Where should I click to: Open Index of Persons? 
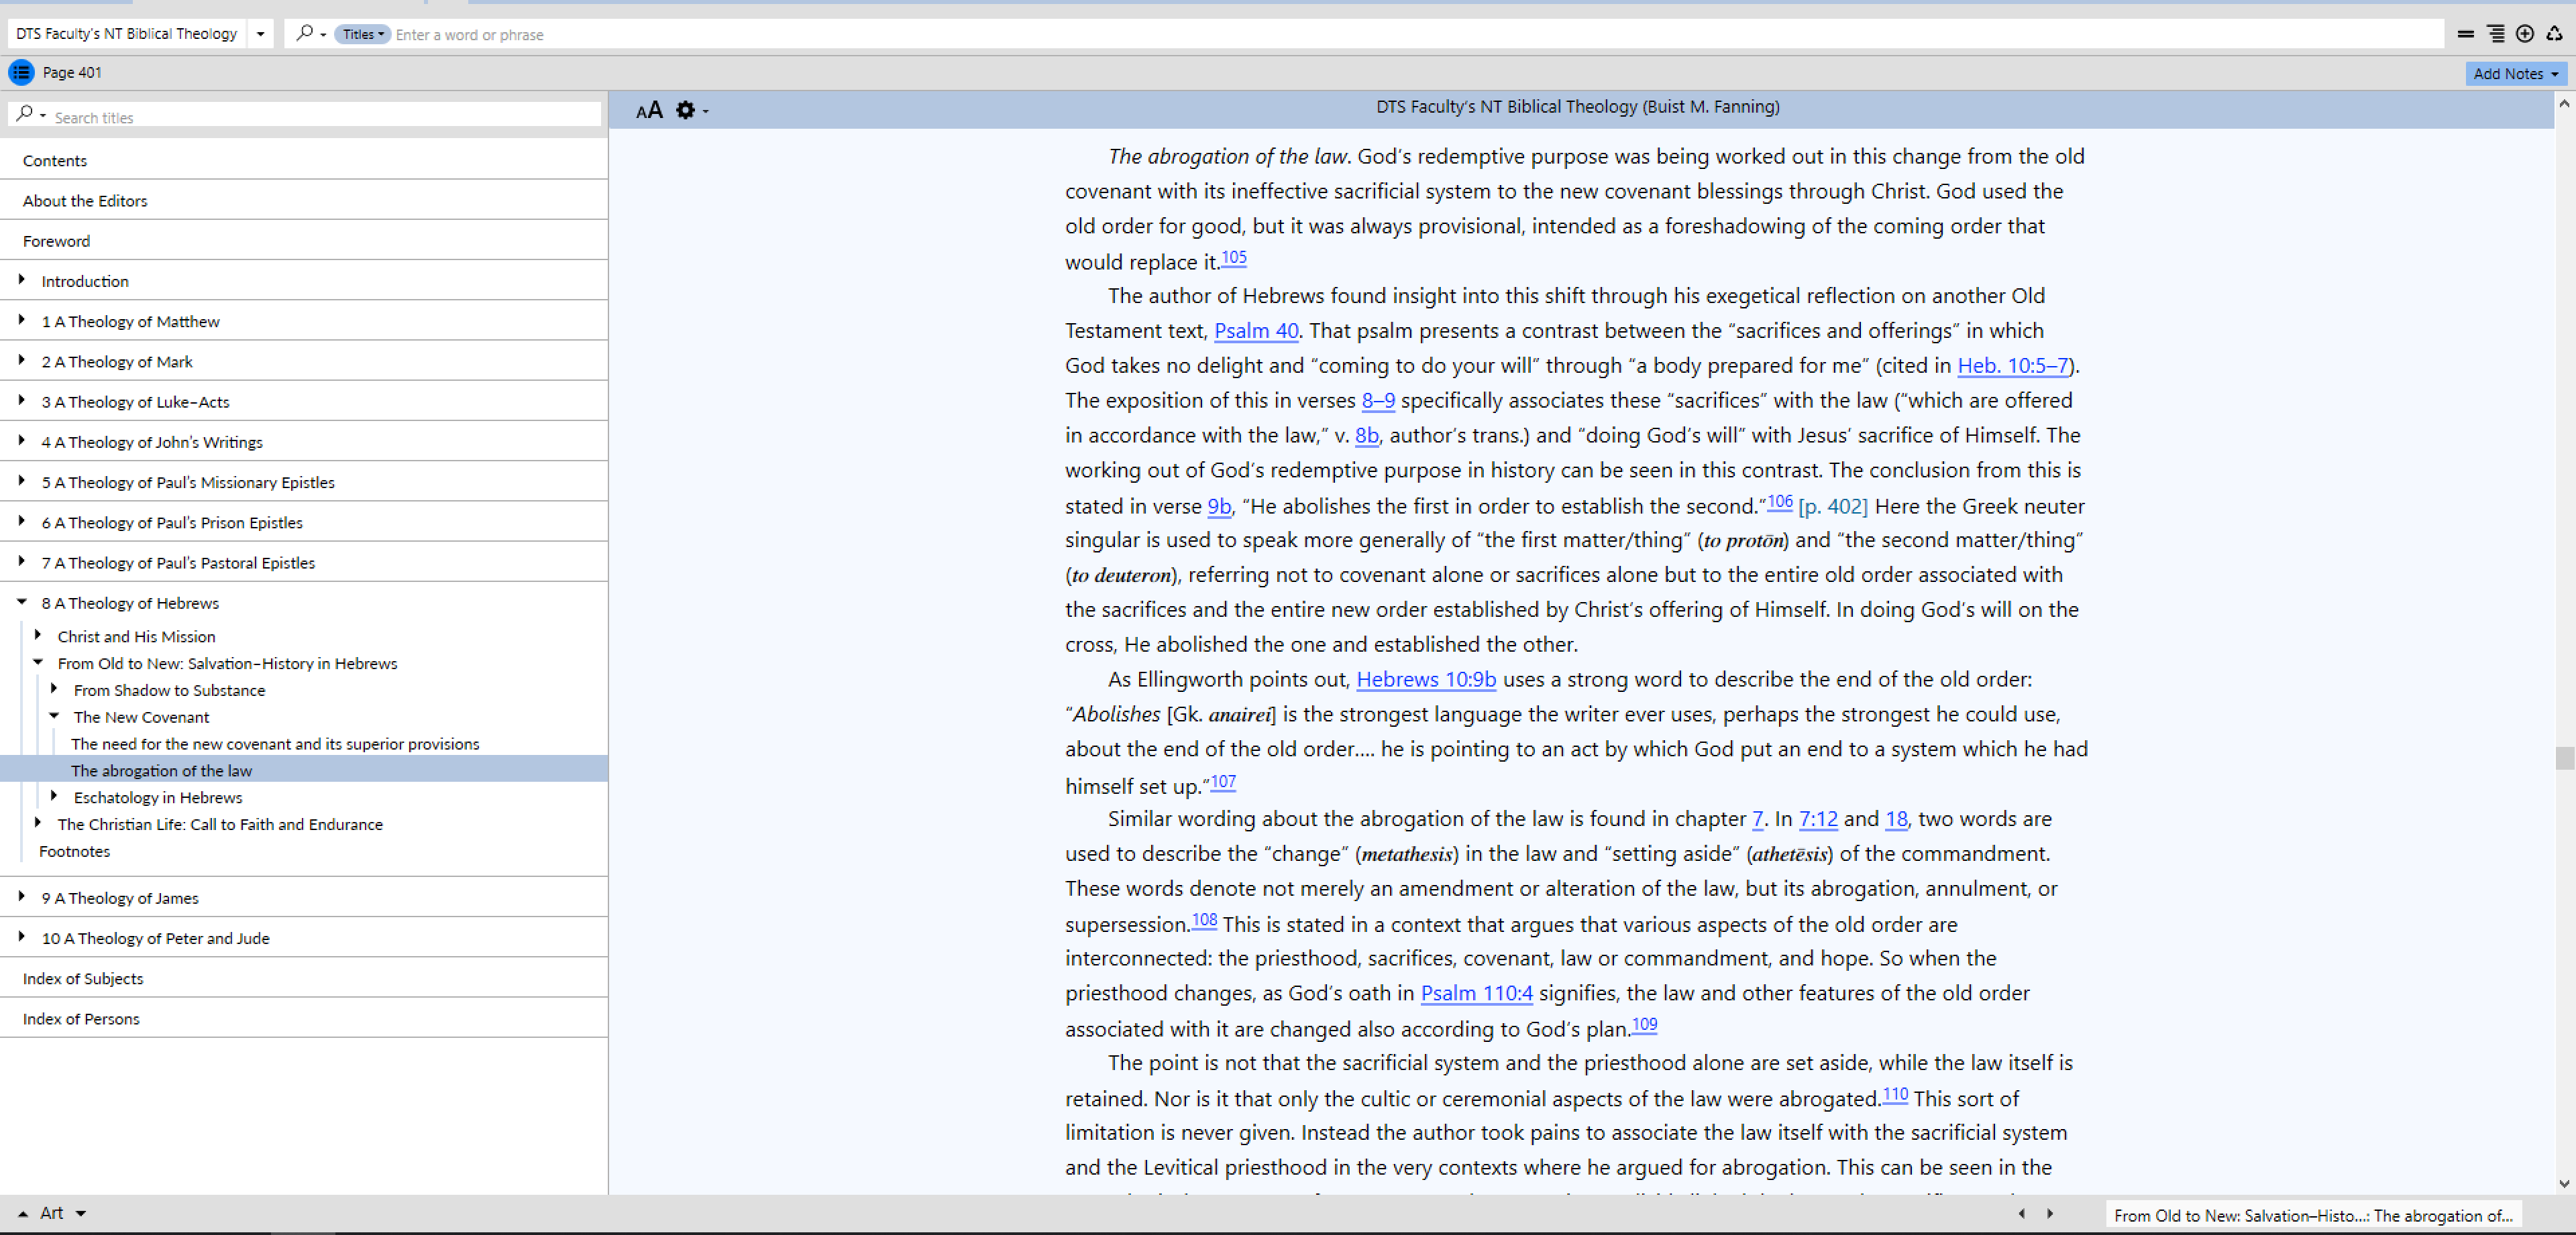tap(304, 1018)
